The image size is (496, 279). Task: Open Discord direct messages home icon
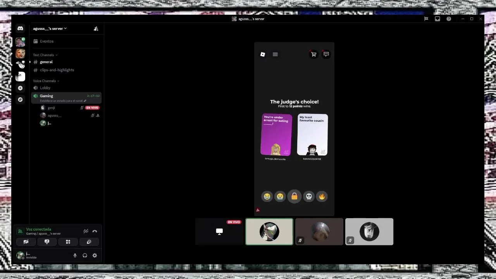(x=20, y=28)
